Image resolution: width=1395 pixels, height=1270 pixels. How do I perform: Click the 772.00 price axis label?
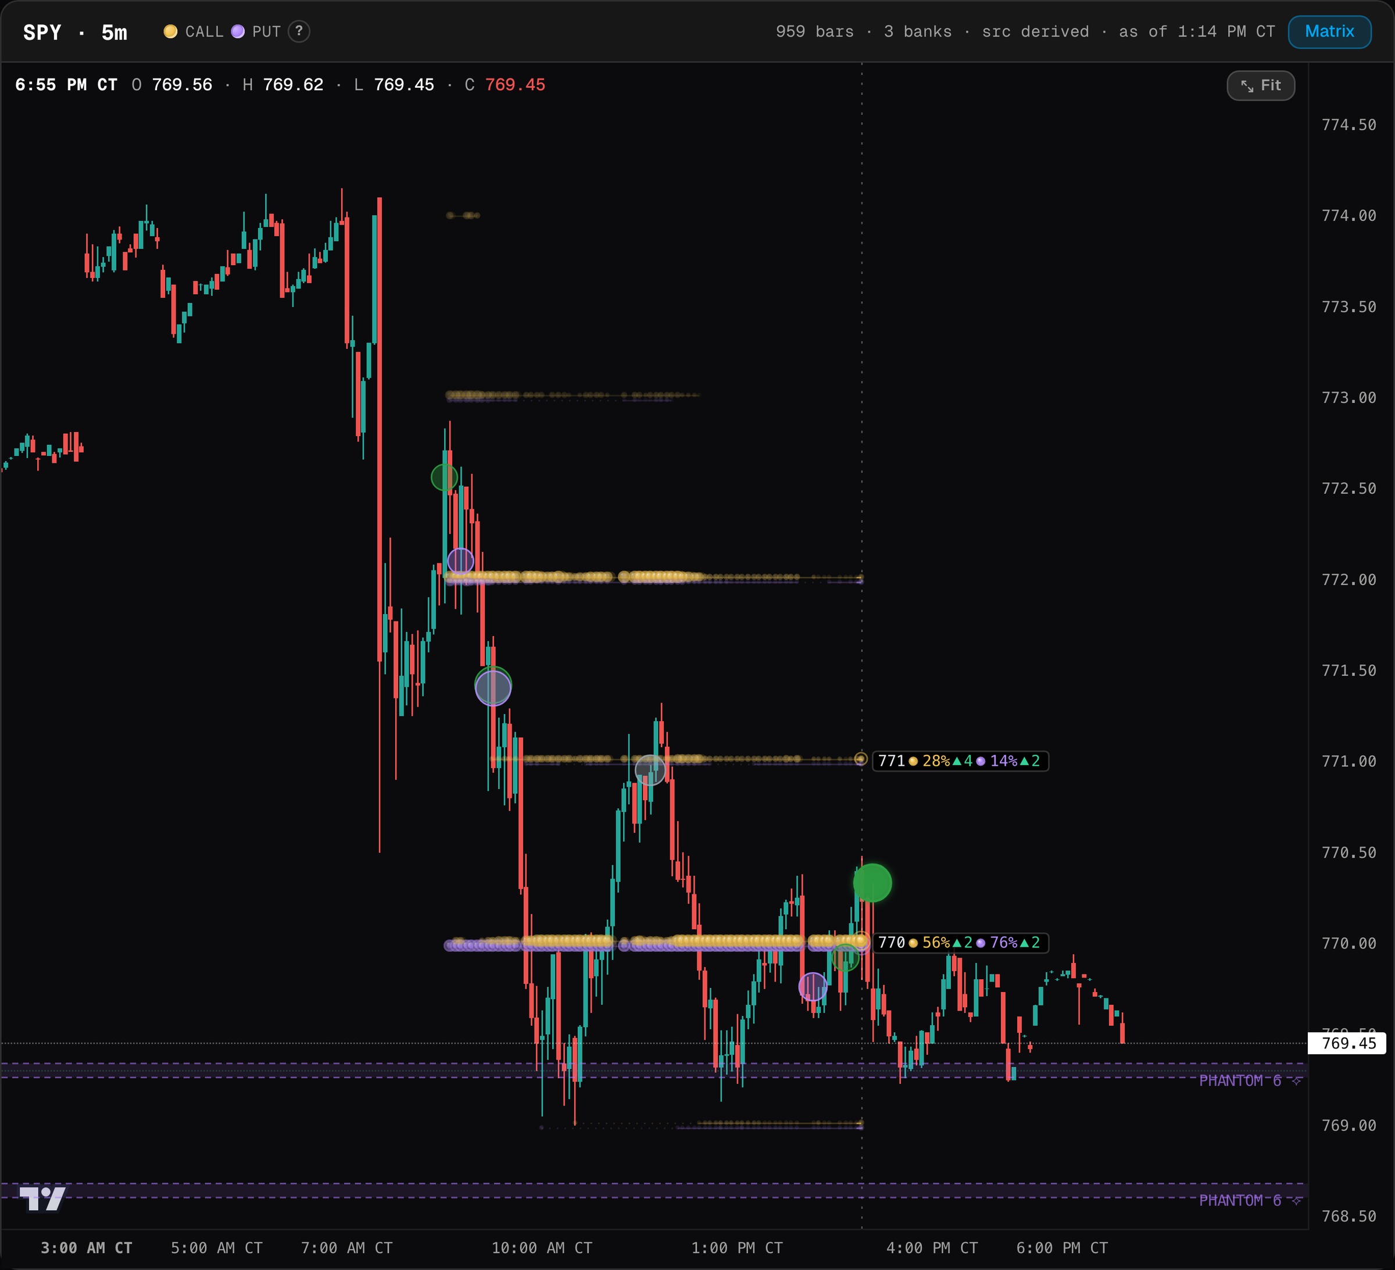tap(1348, 580)
